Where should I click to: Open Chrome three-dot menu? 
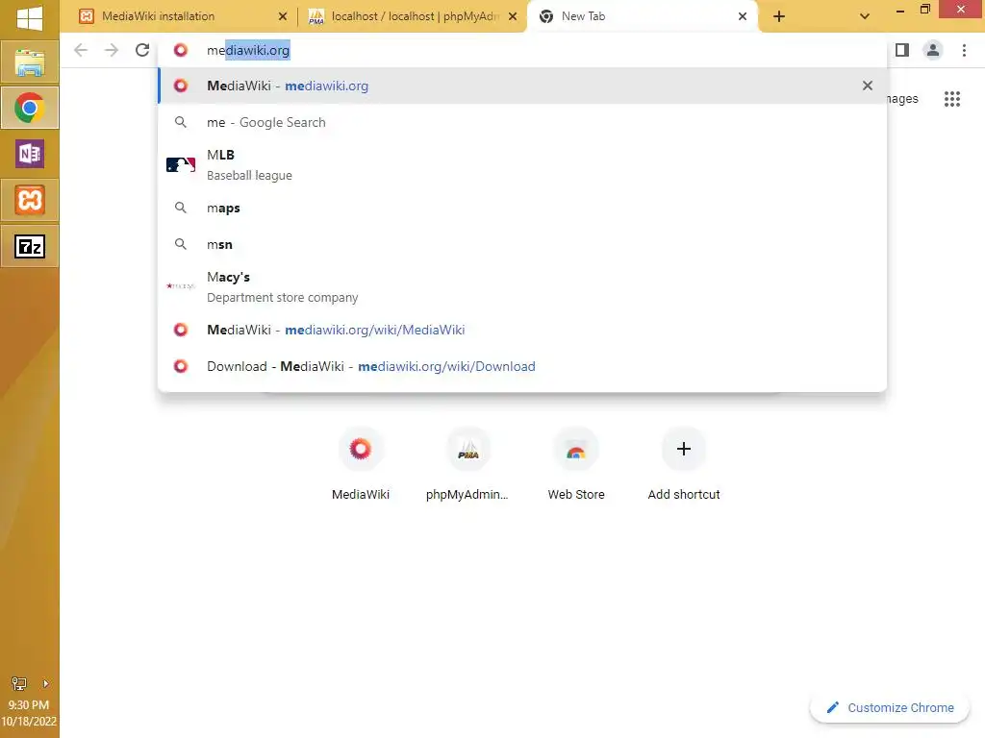pos(964,50)
